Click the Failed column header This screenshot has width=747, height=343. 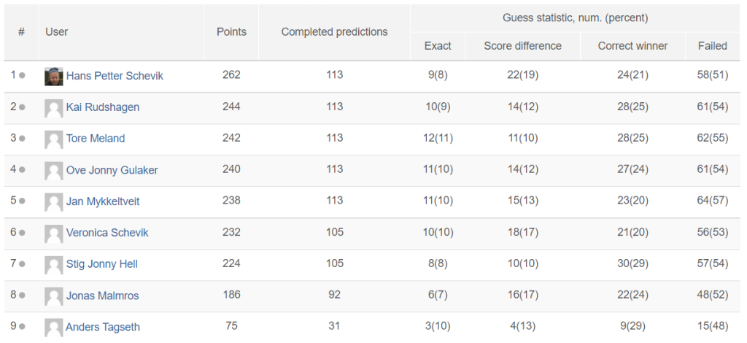click(713, 46)
